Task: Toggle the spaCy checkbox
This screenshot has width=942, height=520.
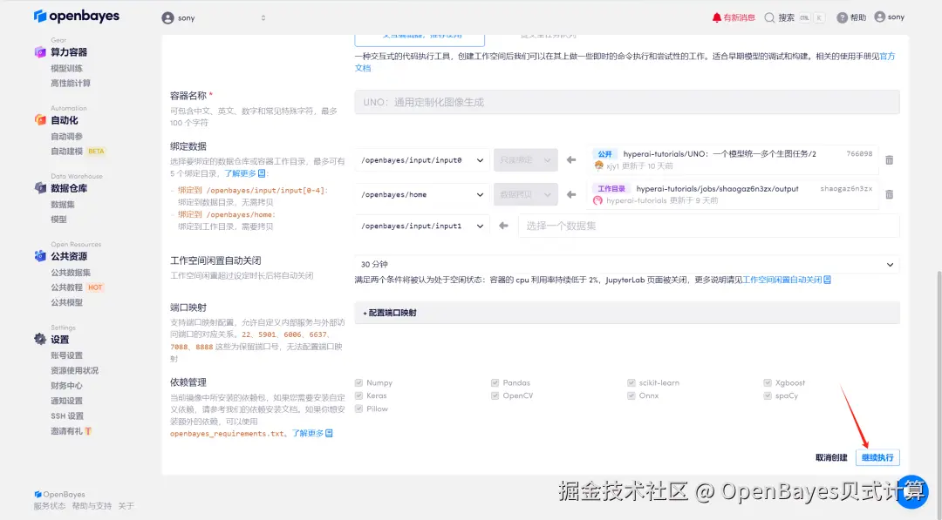Action: [768, 395]
